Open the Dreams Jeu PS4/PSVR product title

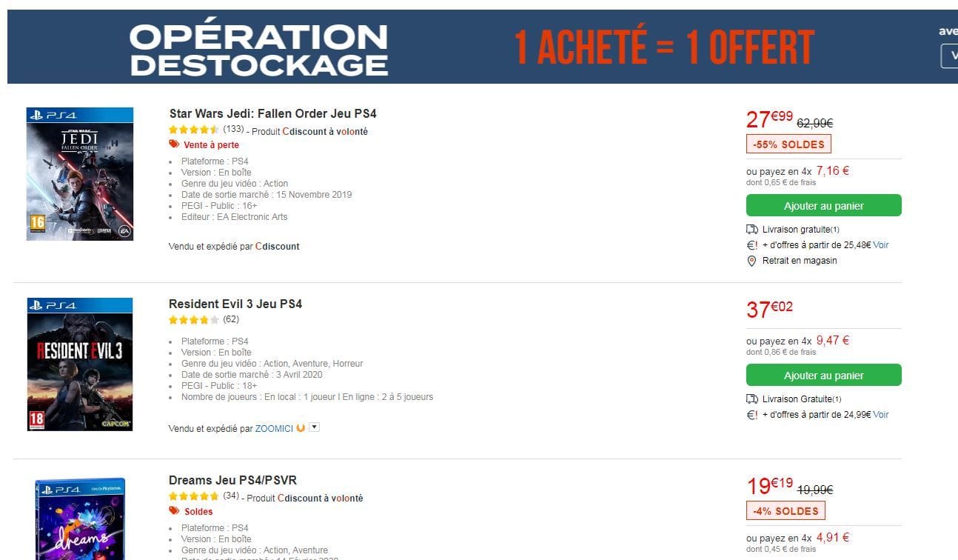click(232, 480)
